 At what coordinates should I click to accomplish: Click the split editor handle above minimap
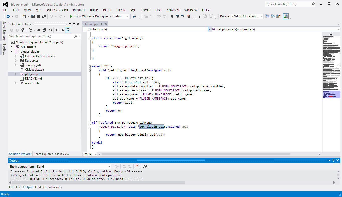pos(331,34)
